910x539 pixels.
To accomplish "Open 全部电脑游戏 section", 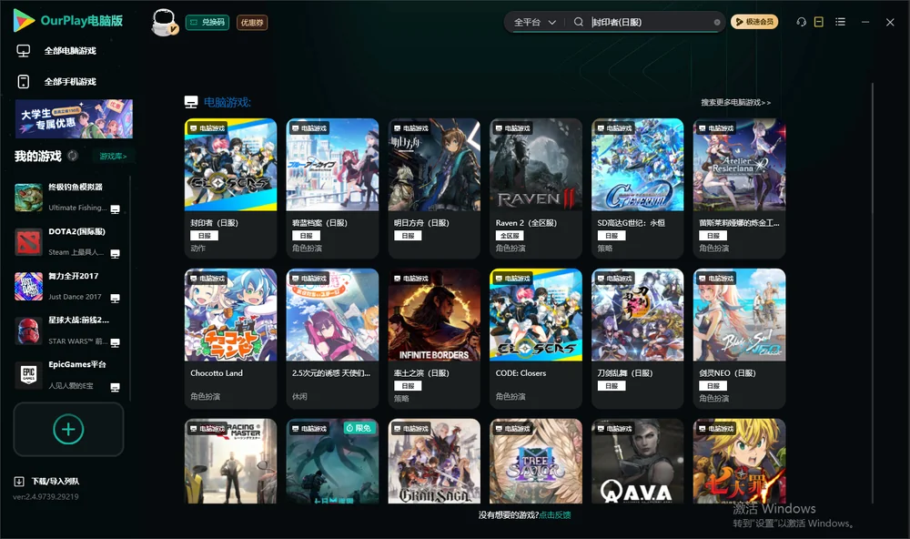I will (70, 51).
